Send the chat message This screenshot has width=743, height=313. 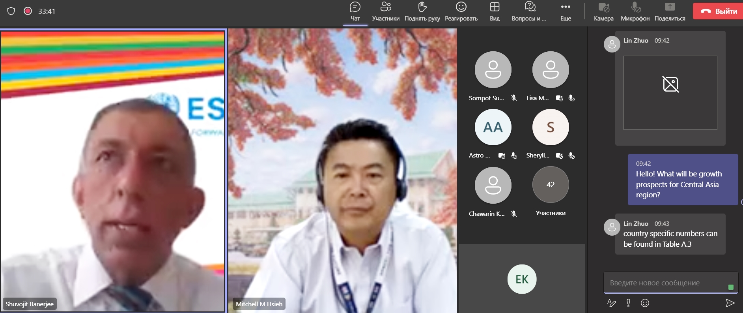click(730, 303)
